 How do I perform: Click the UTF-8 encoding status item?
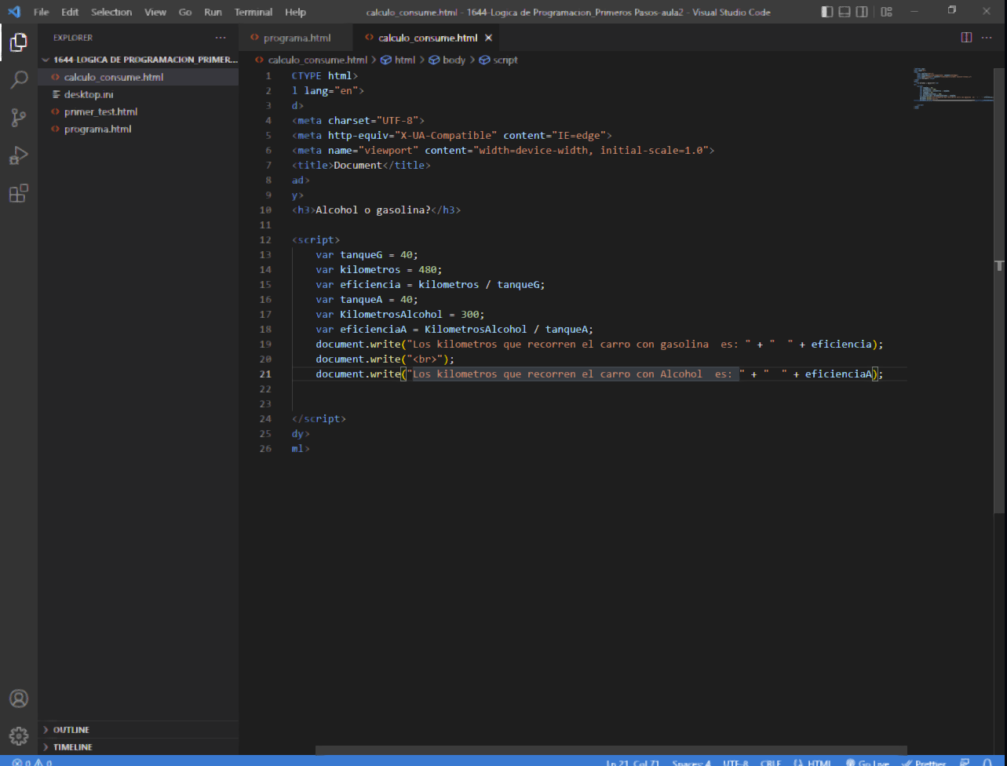735,762
